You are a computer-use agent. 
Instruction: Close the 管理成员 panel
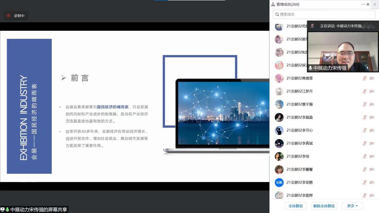point(368,4)
